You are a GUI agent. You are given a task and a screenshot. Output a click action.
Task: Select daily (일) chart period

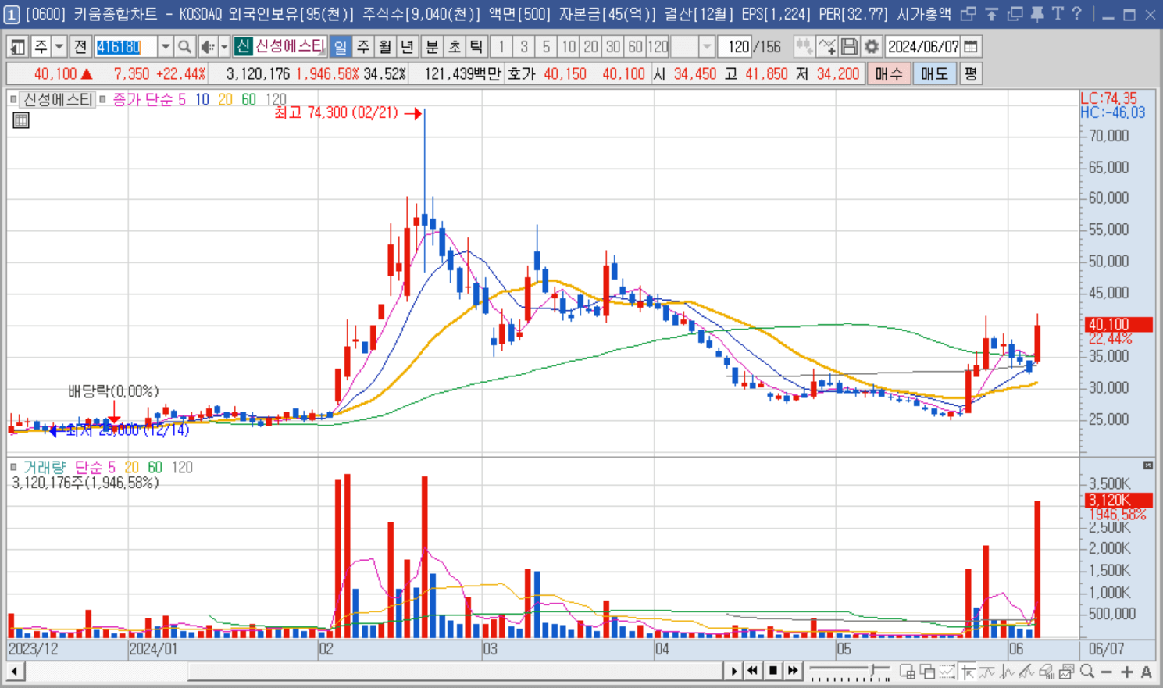(x=341, y=47)
